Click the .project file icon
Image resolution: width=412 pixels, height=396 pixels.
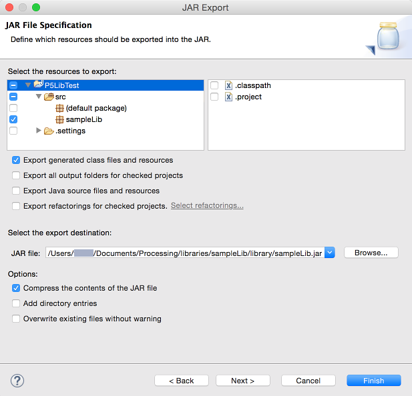(228, 97)
